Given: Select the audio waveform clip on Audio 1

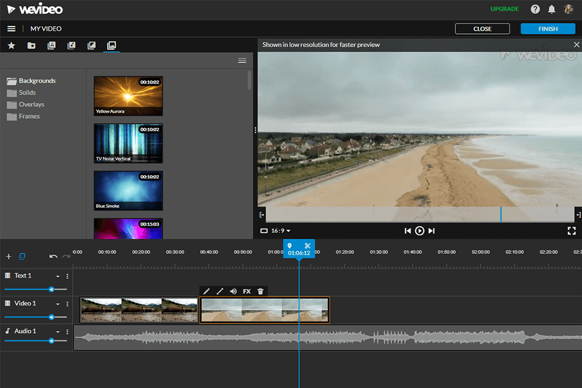Looking at the screenshot, I should click(x=328, y=338).
